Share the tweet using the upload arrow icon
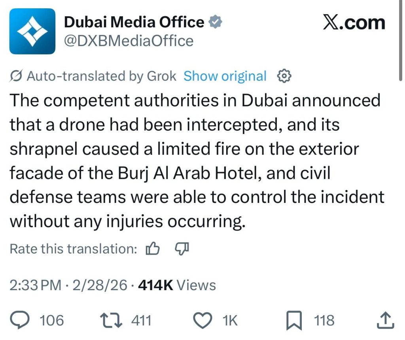This screenshot has height=340, width=405. [386, 321]
